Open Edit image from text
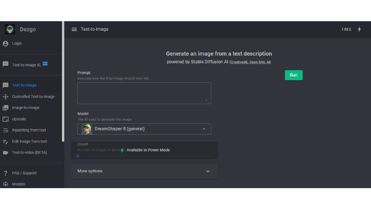The image size is (371, 212). 31,142
